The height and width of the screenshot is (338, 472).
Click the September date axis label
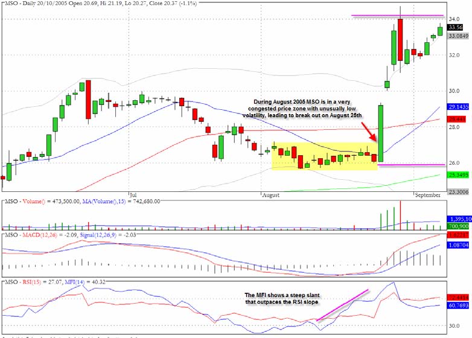pyautogui.click(x=427, y=195)
